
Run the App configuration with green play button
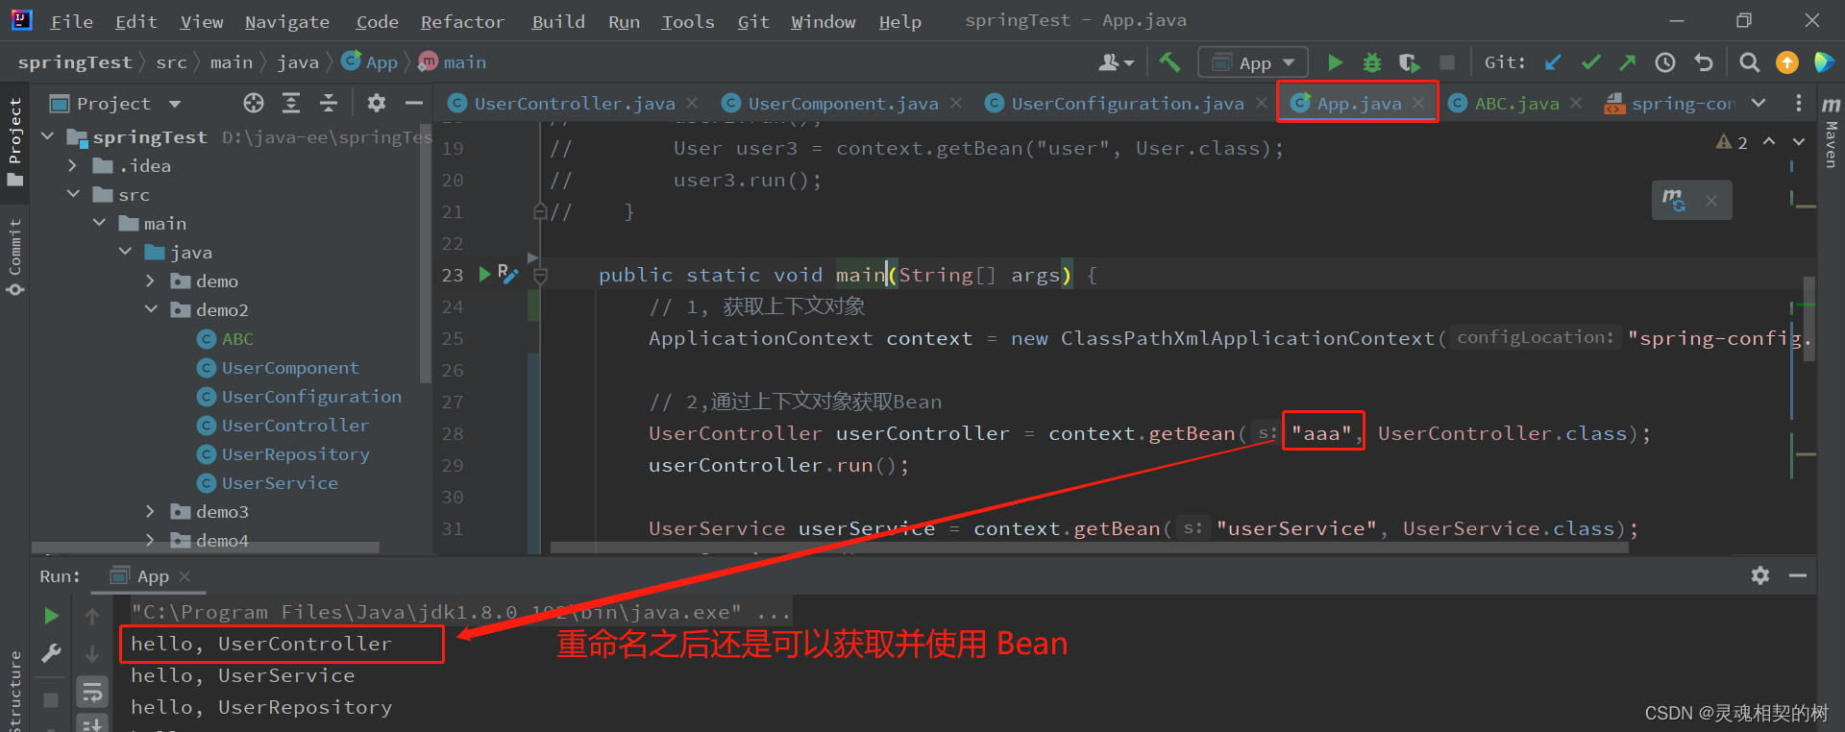point(1335,62)
